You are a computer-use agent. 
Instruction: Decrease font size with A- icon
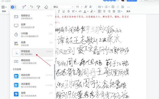tap(91, 7)
